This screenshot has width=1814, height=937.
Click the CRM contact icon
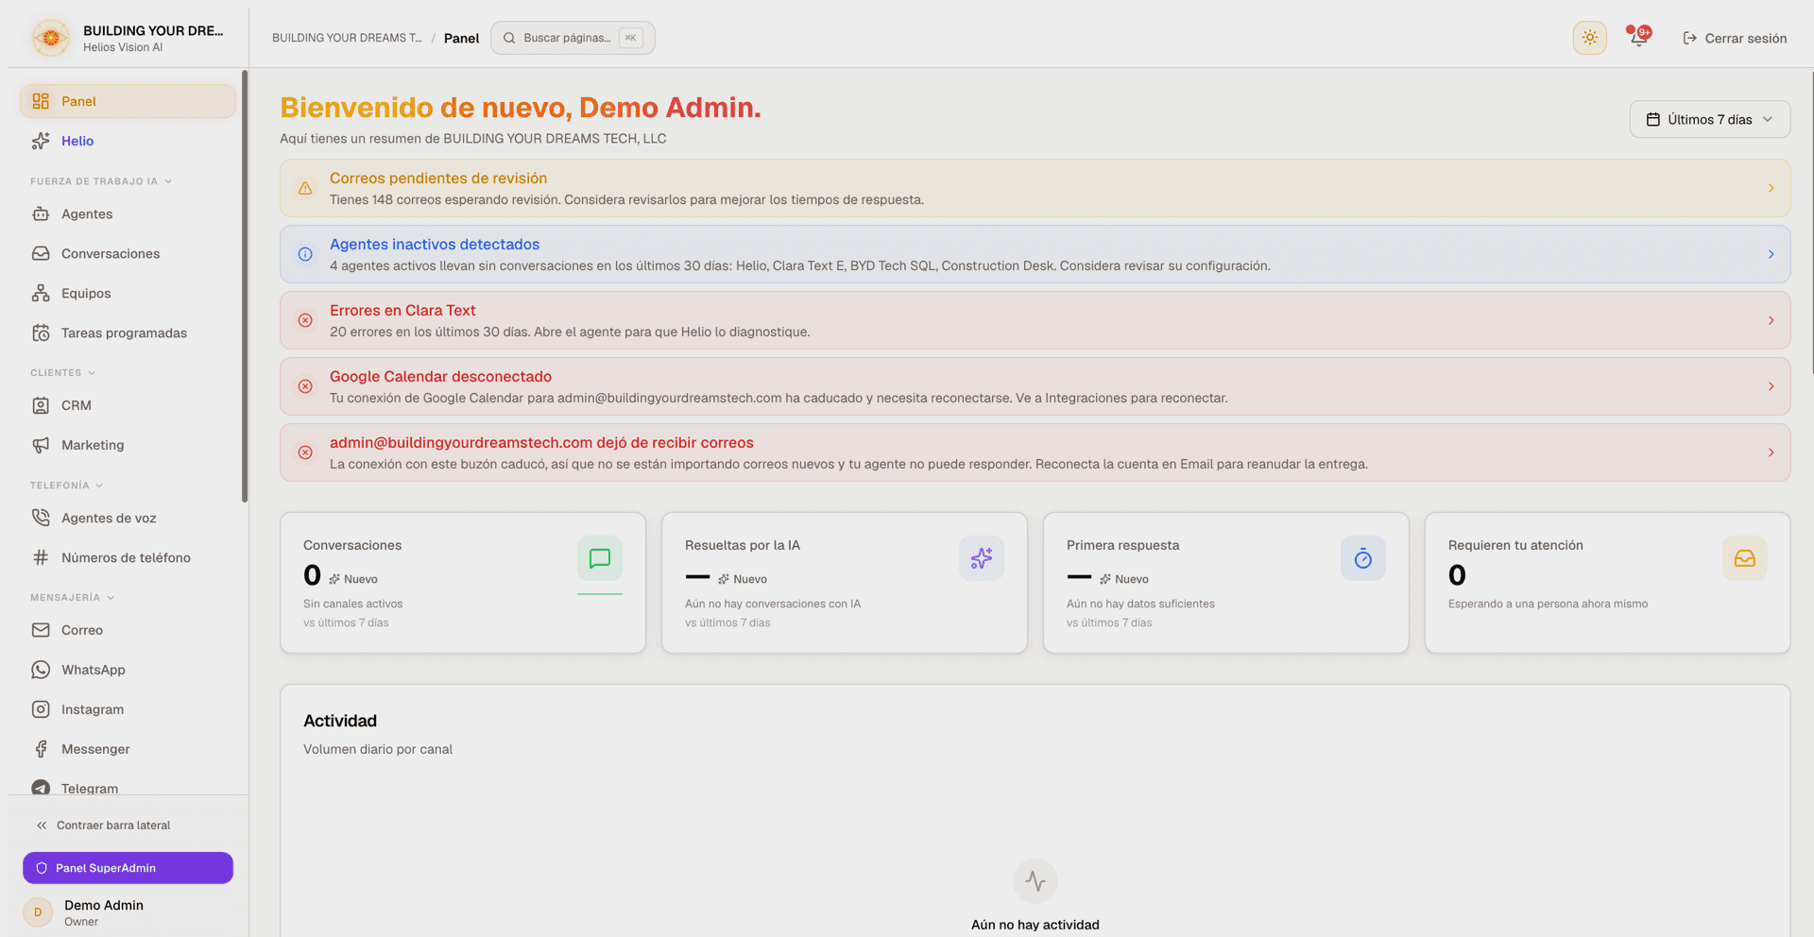(x=41, y=406)
